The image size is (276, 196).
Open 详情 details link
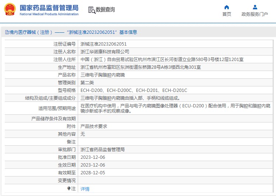click(x=85, y=189)
